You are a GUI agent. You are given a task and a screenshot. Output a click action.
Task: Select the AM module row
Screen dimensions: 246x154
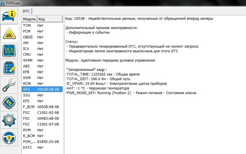[x=42, y=43]
